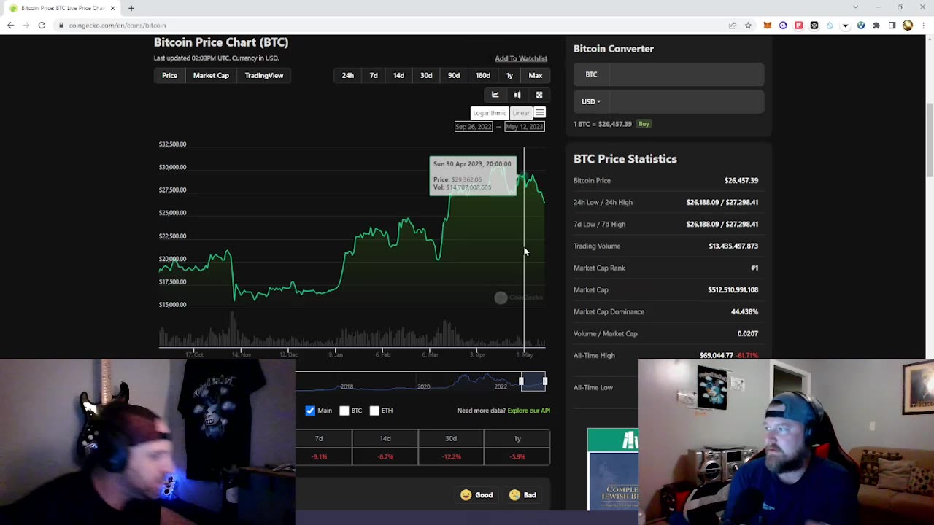Click start date Sep 26, 2022 field

pyautogui.click(x=474, y=127)
